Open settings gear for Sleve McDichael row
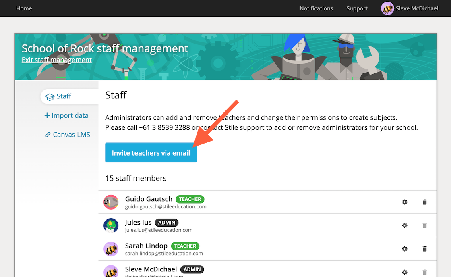 pos(404,272)
